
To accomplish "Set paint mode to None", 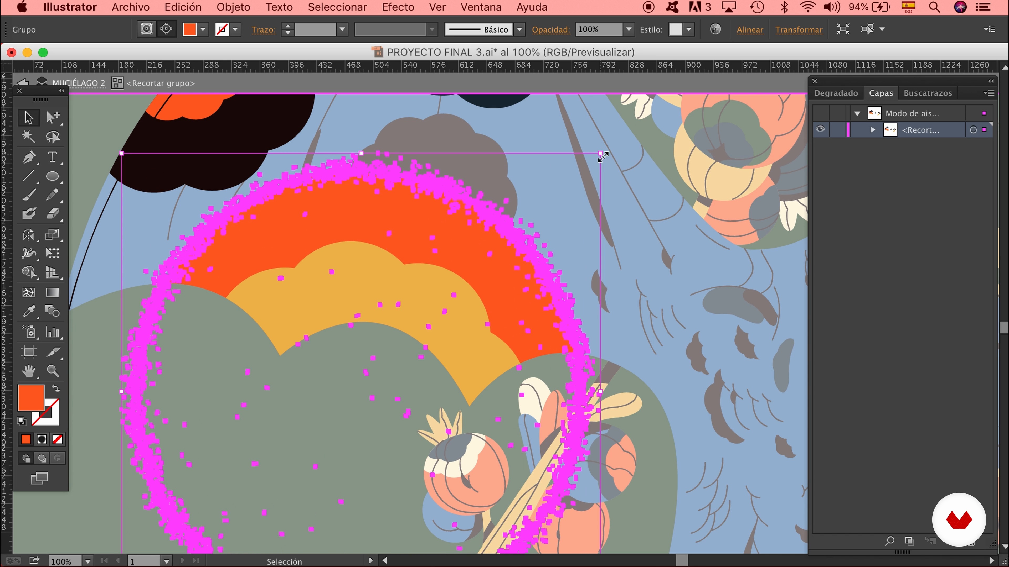I will (58, 439).
